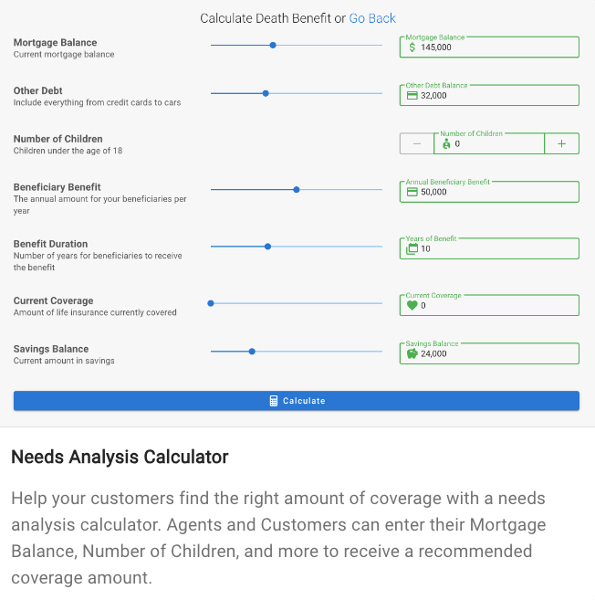Click the Benefit Duration slider handle
The image size is (595, 600).
click(267, 247)
